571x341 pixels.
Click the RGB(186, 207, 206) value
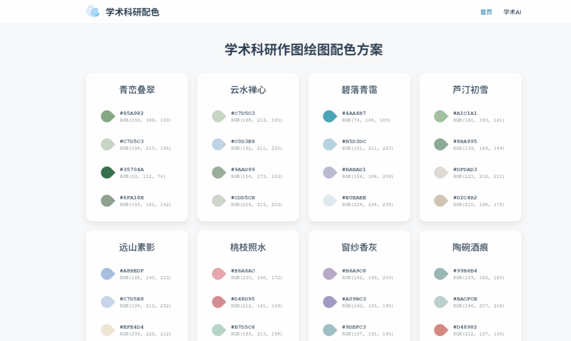(x=478, y=306)
